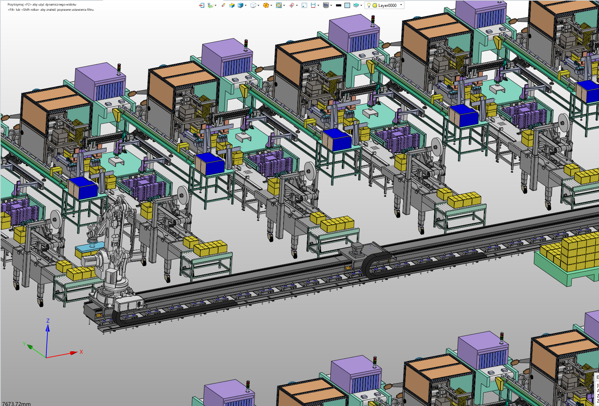Select the eraser tool icon
This screenshot has width=599, height=406.
223,5
